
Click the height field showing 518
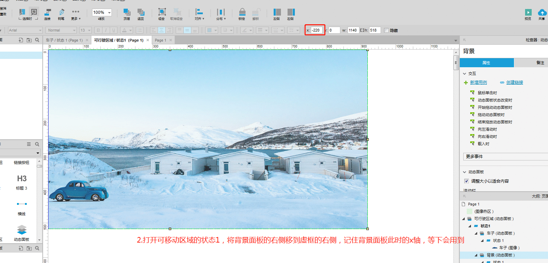click(x=375, y=30)
